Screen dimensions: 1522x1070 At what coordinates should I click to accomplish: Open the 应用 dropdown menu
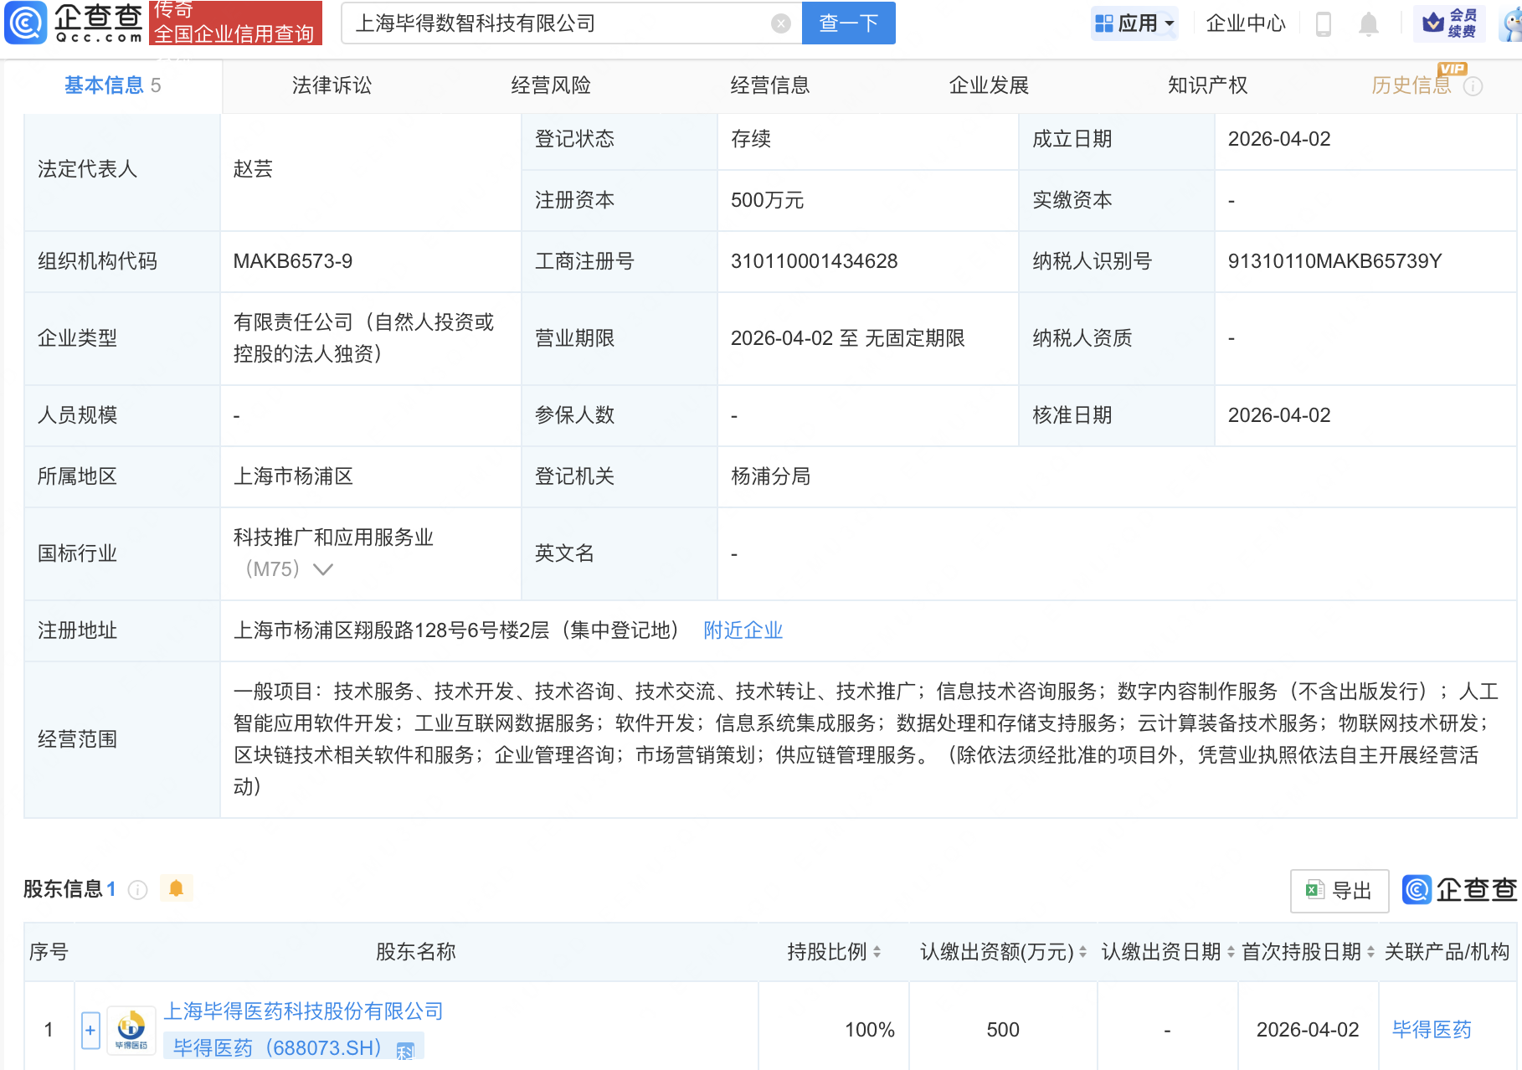(1134, 23)
